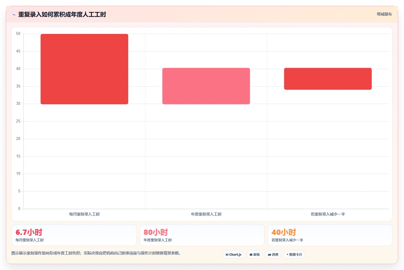Click the y-axis tick label 0
The height and width of the screenshot is (270, 404).
pyautogui.click(x=19, y=209)
